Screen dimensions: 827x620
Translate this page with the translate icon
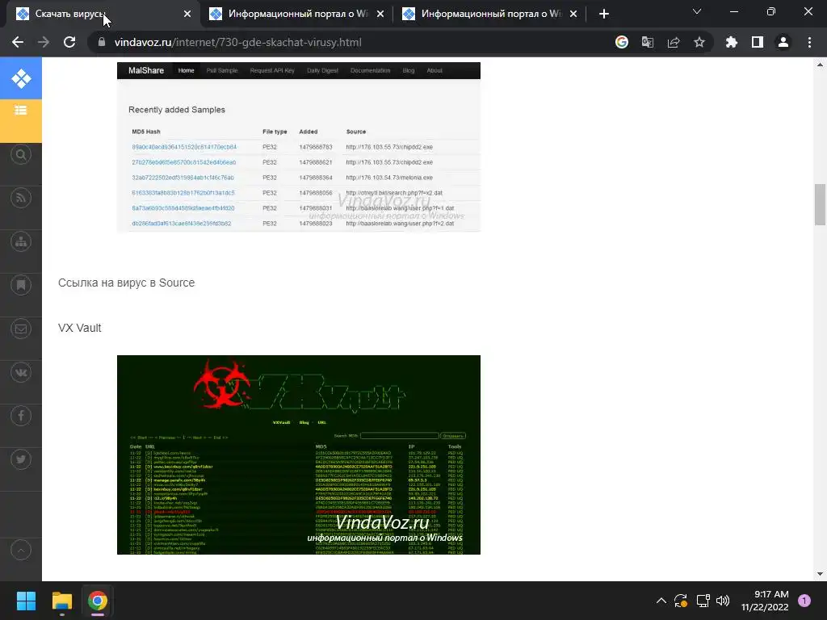pos(648,42)
